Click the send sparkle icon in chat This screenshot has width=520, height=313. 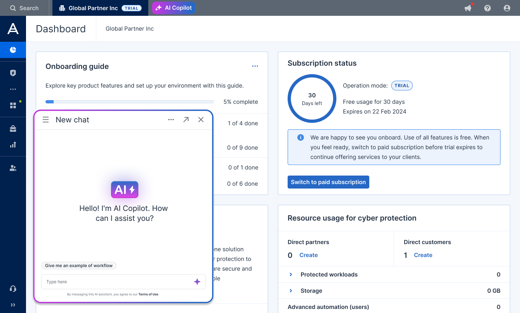tap(197, 282)
